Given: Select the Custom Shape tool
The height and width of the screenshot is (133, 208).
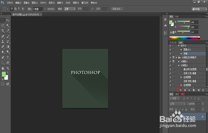Looking at the screenshot, I should (8, 63).
